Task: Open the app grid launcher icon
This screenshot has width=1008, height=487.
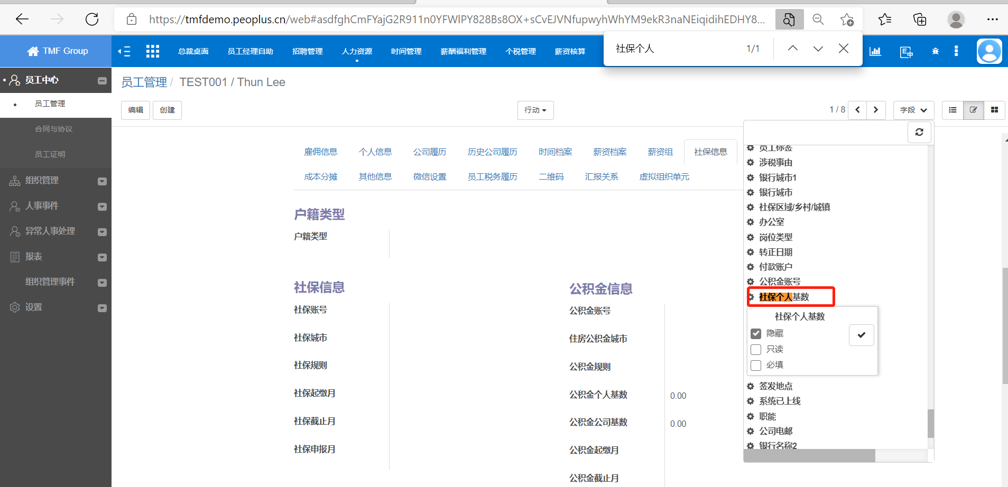Action: tap(153, 51)
